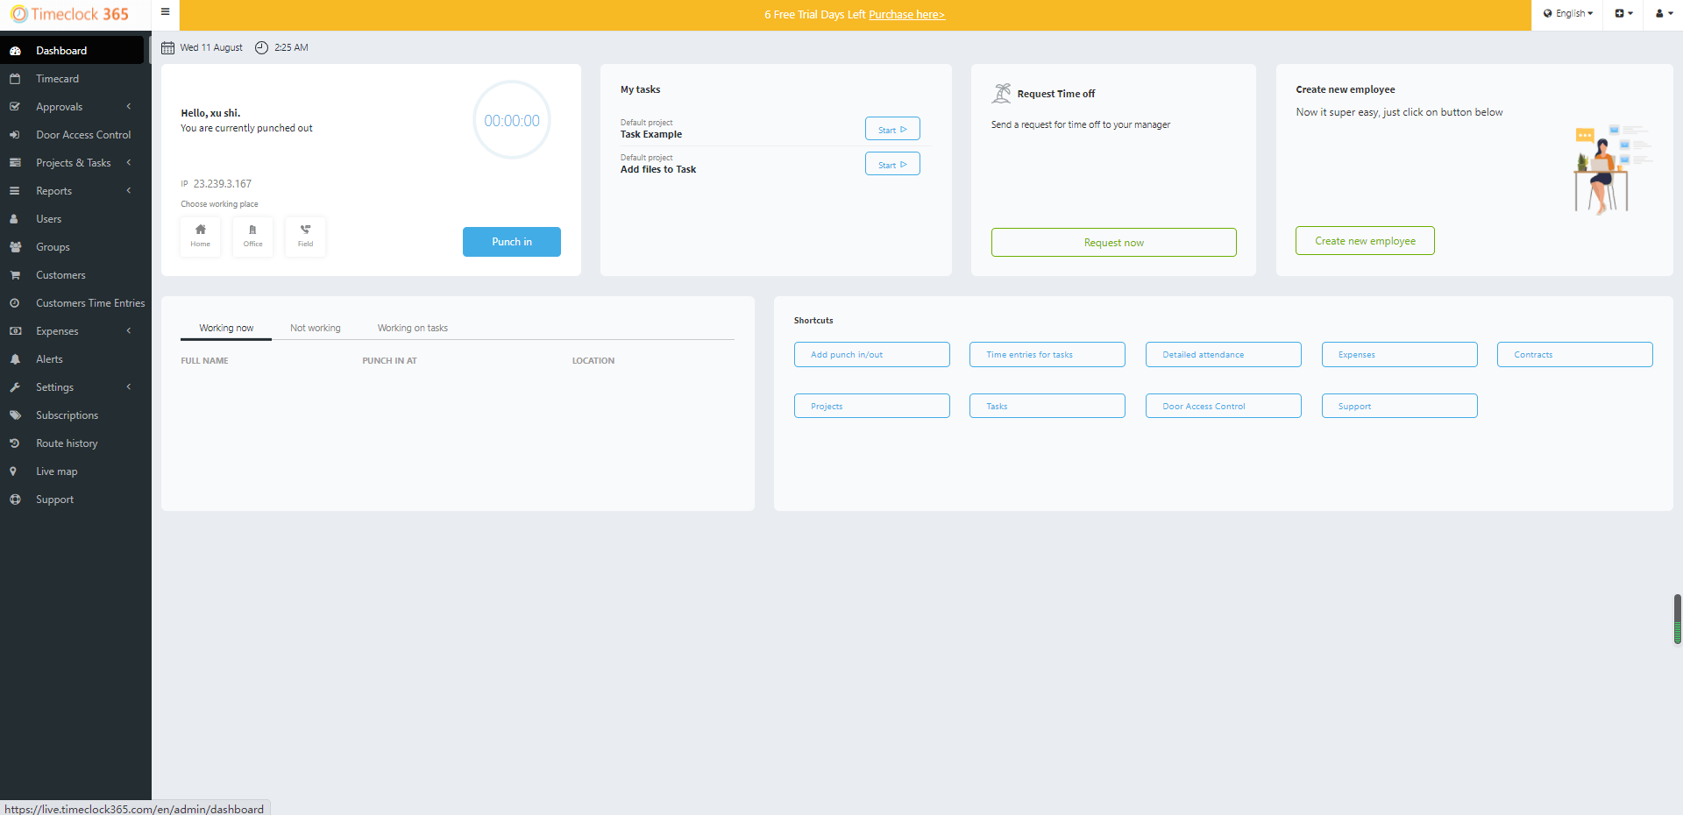Screen dimensions: 1683x815
Task: Click the calendar icon beside the date
Action: pos(167,47)
